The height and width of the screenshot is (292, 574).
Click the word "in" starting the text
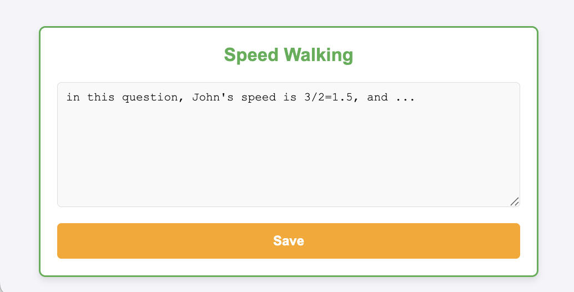click(73, 98)
